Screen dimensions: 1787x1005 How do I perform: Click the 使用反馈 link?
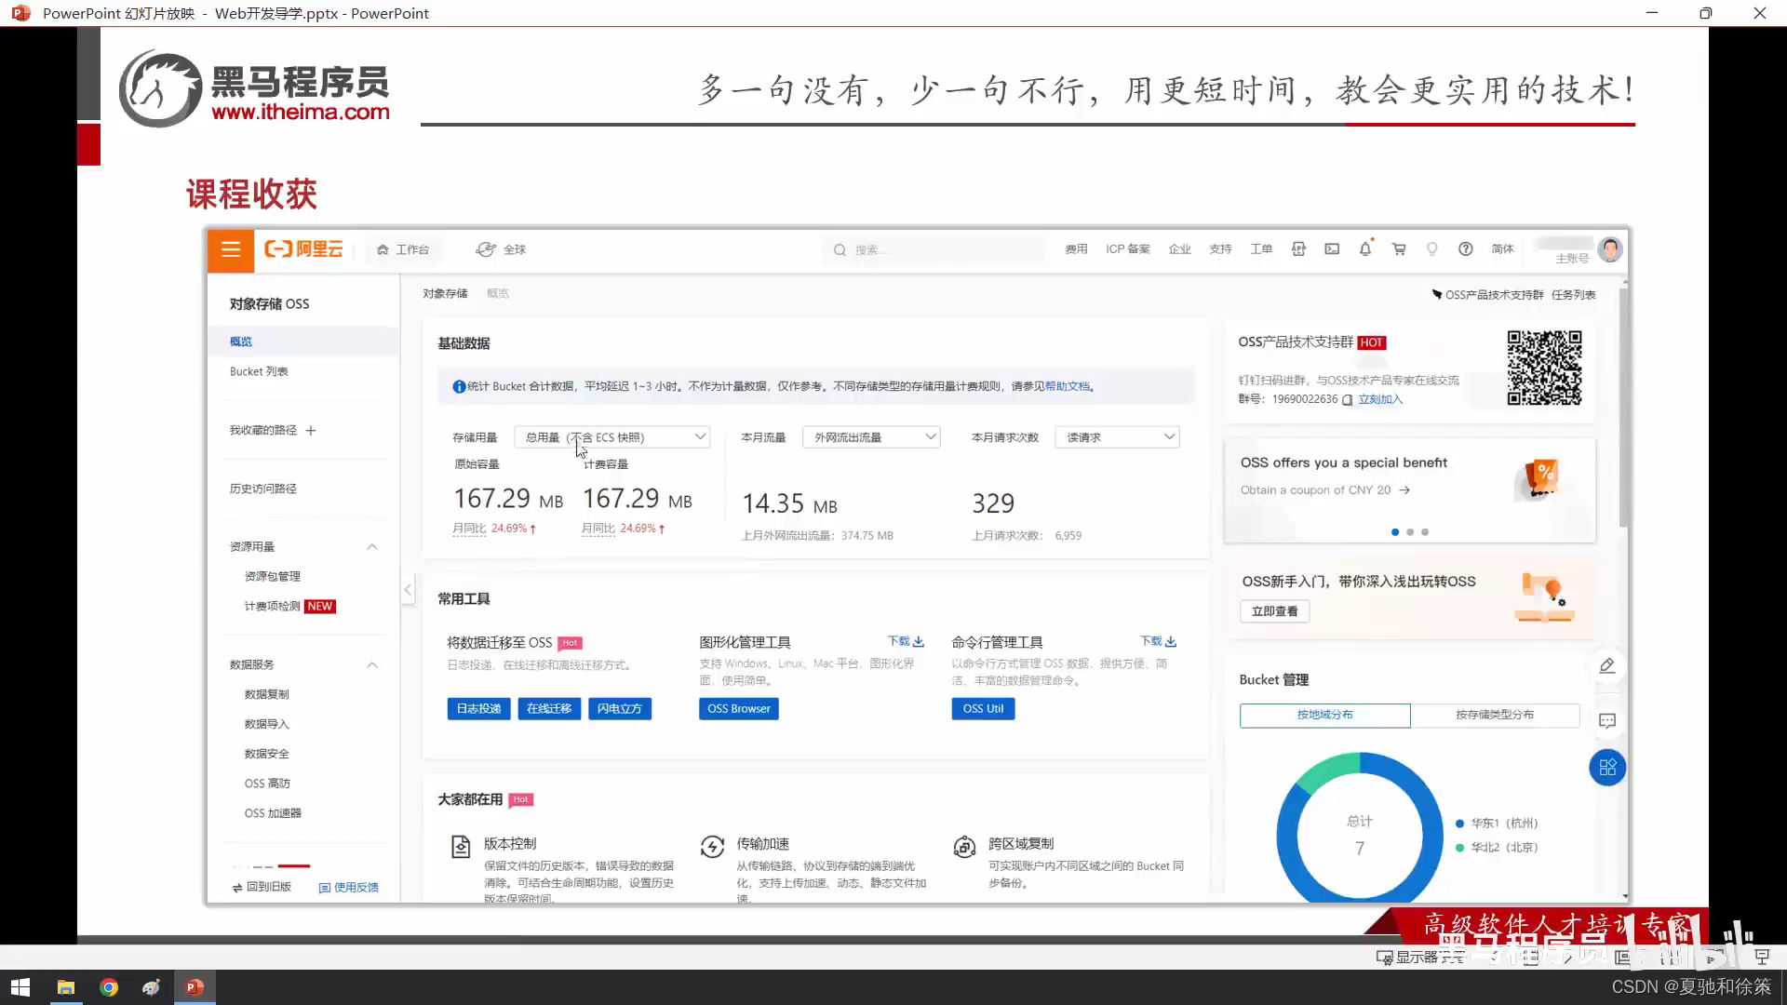pyautogui.click(x=349, y=888)
